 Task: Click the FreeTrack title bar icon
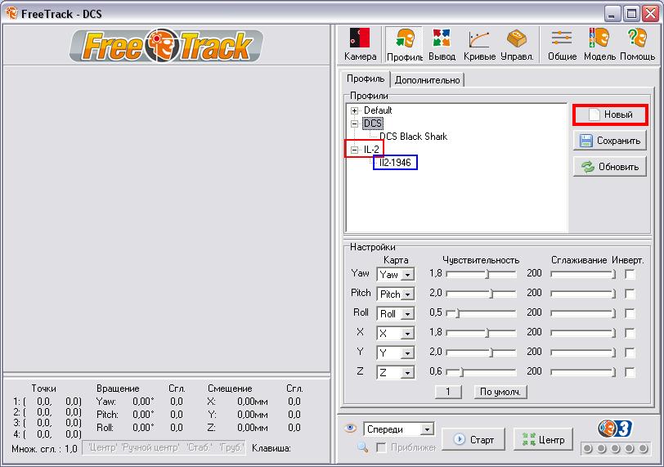[x=11, y=13]
